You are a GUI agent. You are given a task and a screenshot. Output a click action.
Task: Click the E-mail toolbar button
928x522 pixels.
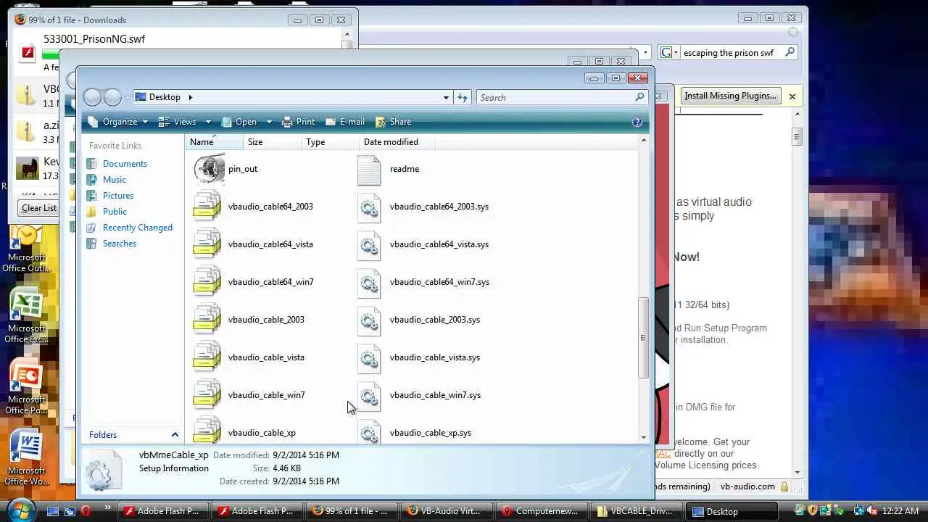coord(345,122)
